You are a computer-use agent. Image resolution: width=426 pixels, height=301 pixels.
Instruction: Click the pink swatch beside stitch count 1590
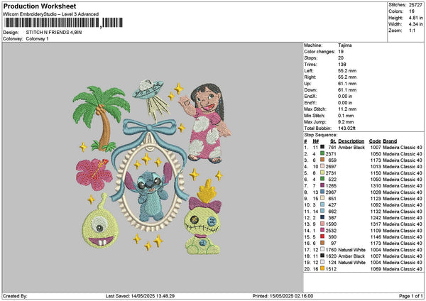point(322,224)
